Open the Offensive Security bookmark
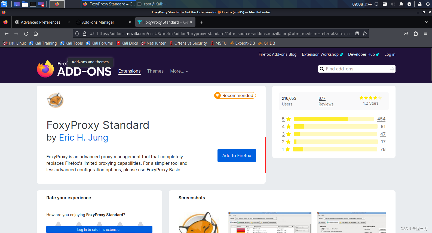Image resolution: width=432 pixels, height=233 pixels. pyautogui.click(x=188, y=43)
